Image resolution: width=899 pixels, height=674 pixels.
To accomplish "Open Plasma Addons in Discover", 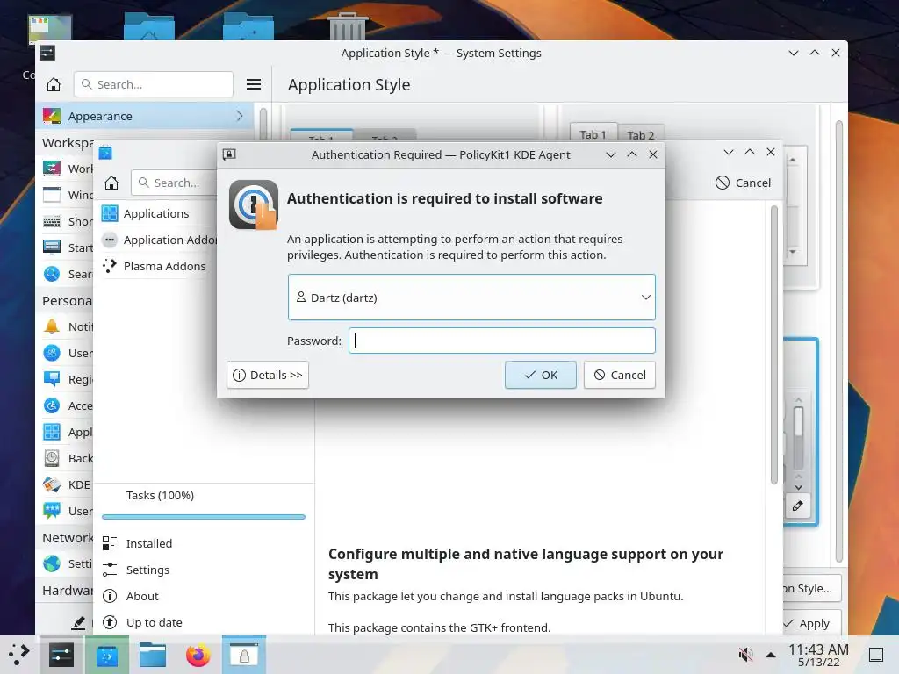I will [156, 267].
